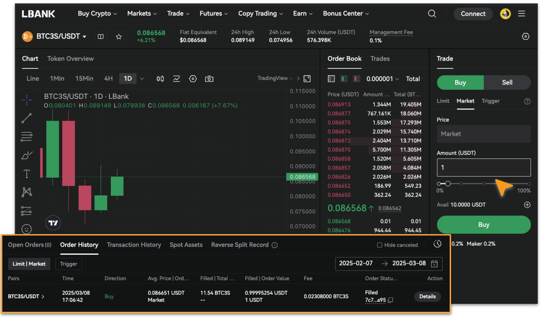Switch to the Transaction History tab
The height and width of the screenshot is (317, 543).
point(134,245)
